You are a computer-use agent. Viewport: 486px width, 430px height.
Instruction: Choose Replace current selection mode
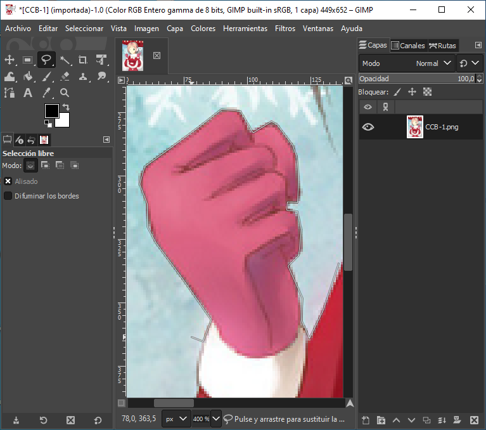tap(30, 166)
